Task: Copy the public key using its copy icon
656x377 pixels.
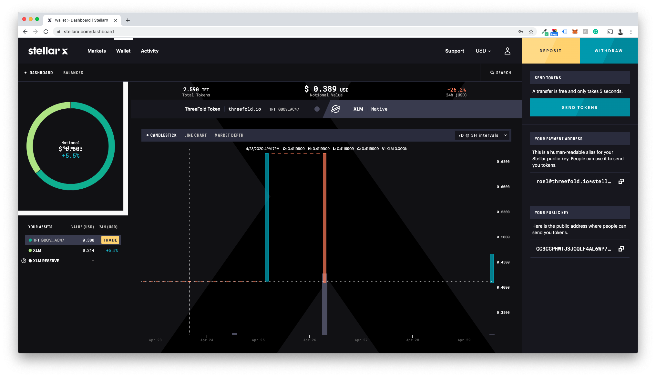Action: click(621, 249)
